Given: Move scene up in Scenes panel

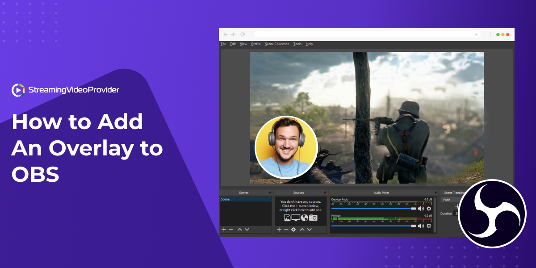Looking at the screenshot, I should (x=239, y=229).
